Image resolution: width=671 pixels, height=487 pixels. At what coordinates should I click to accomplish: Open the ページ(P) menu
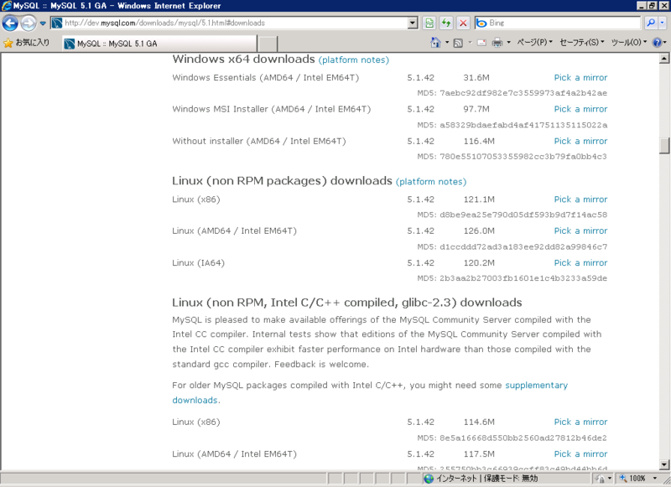click(x=534, y=42)
